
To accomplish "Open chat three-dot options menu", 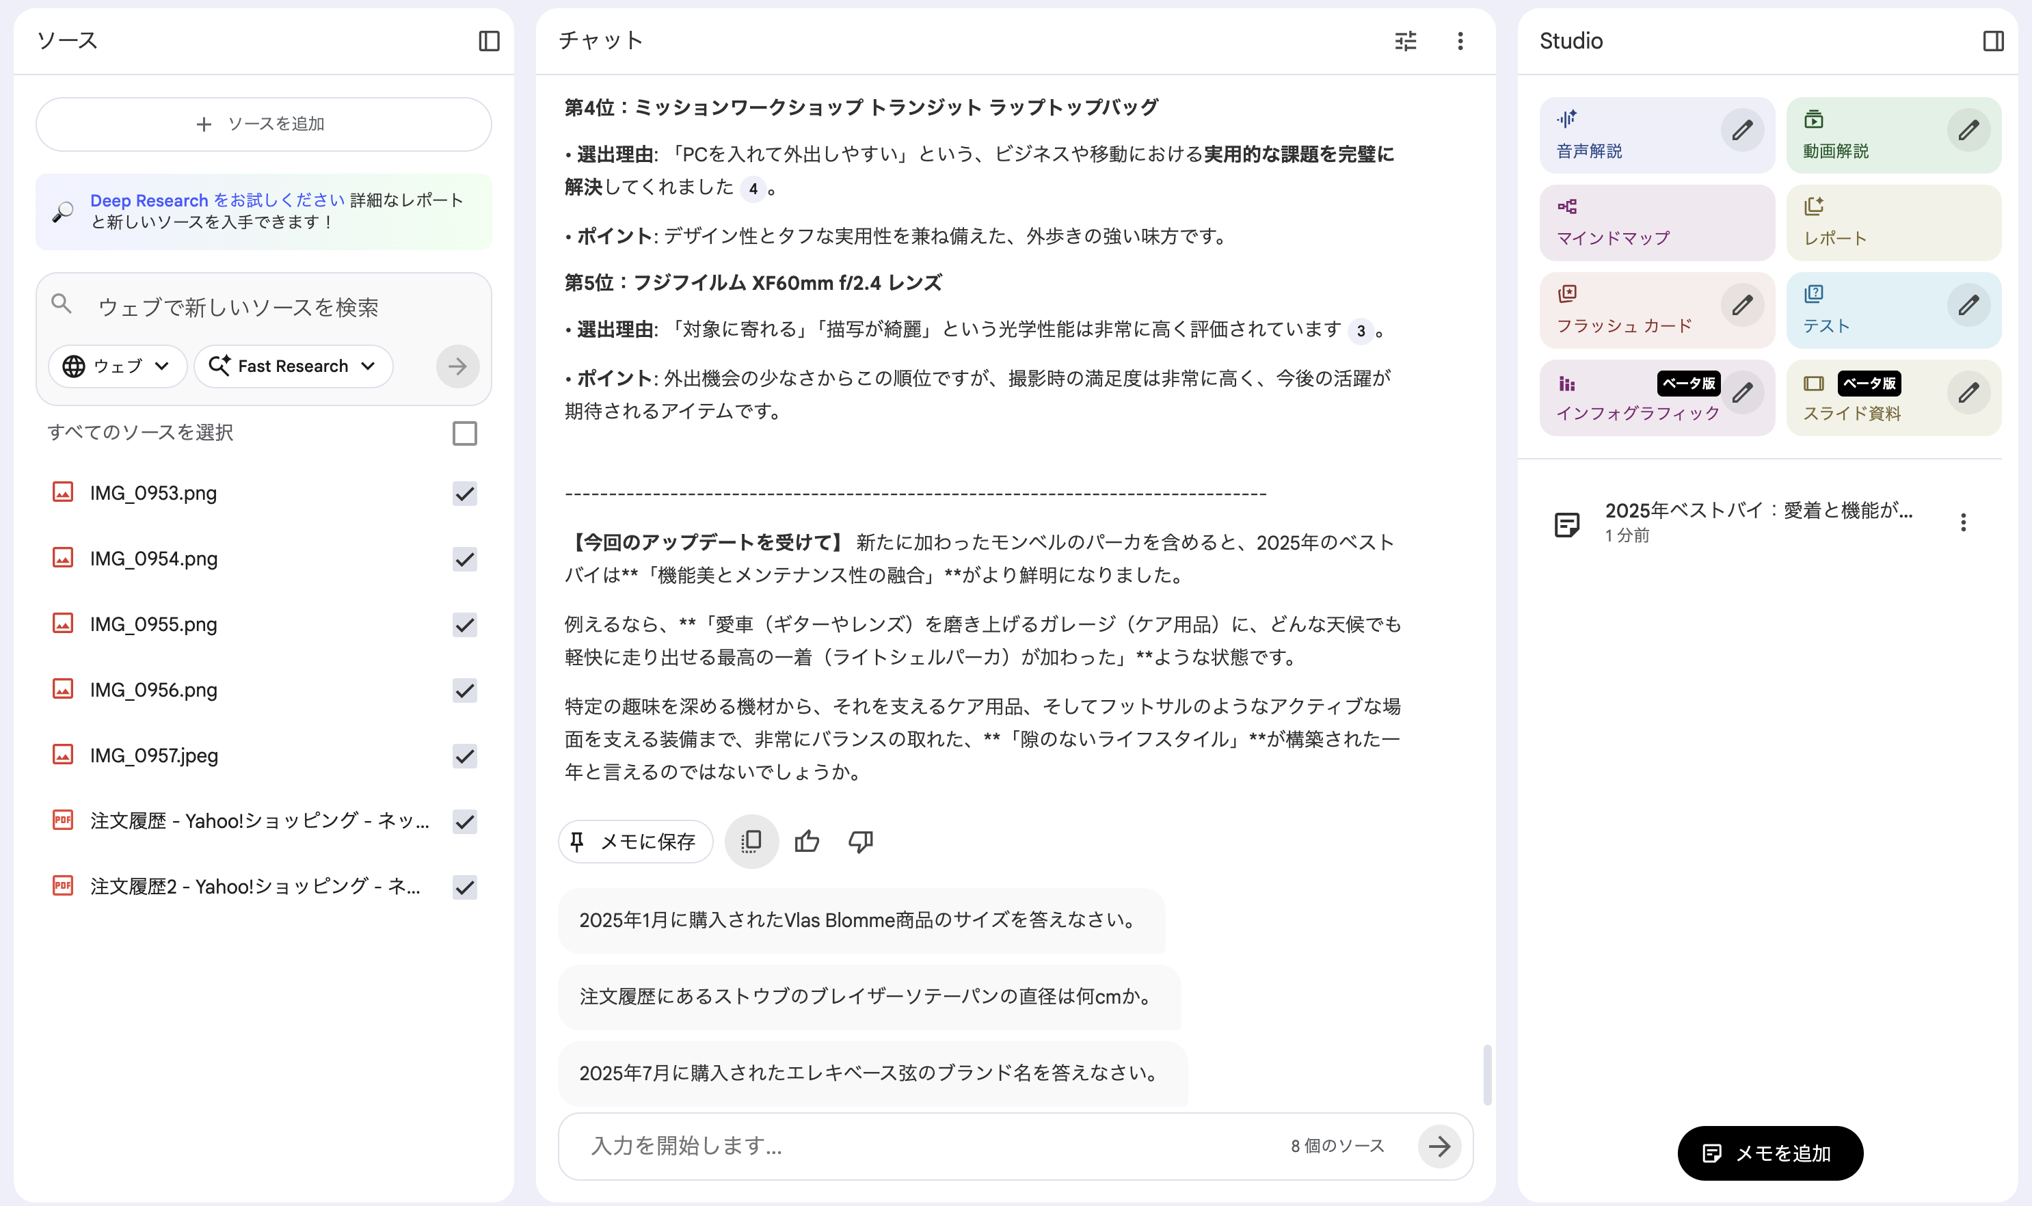I will point(1460,40).
